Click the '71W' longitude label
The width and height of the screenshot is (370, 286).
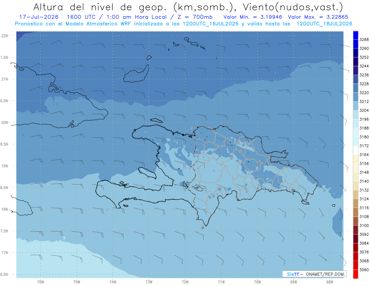click(x=221, y=282)
